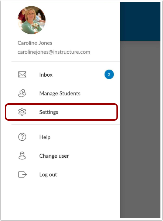This screenshot has height=221, width=163.
Task: Select Log out
Action: (x=66, y=174)
